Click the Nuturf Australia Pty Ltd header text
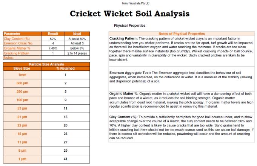The image size is (257, 166). pyautogui.click(x=128, y=3)
